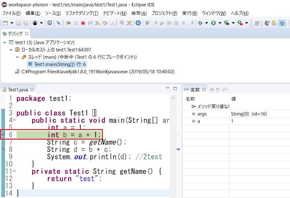
Task: Click the Drop to Frame icon
Action: pyautogui.click(x=122, y=23)
